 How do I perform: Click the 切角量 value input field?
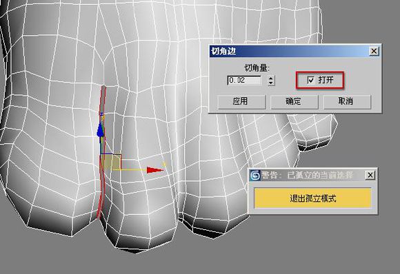(x=244, y=81)
